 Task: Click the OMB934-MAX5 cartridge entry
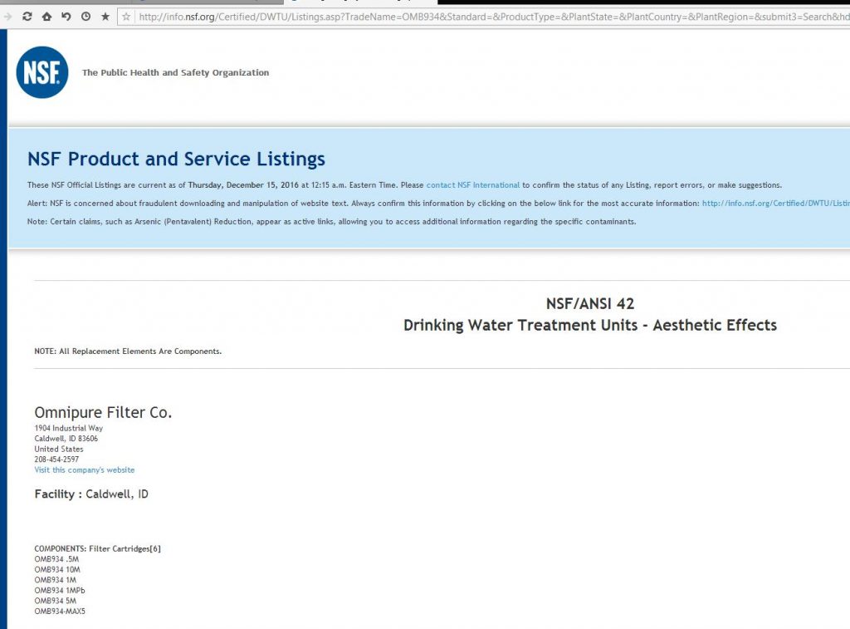(x=59, y=612)
